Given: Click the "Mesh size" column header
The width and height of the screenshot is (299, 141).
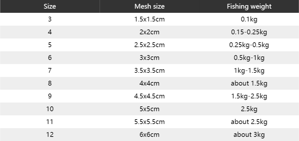Looking at the screenshot, I should tap(149, 6).
